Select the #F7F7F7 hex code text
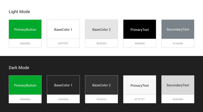The width and height of the screenshot is (203, 112). (140, 99)
